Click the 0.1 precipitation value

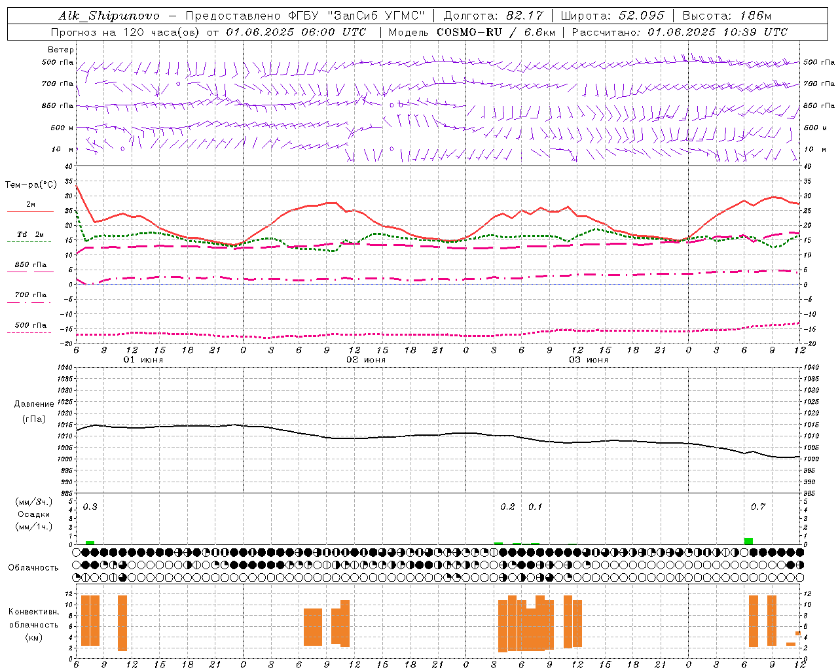click(536, 507)
